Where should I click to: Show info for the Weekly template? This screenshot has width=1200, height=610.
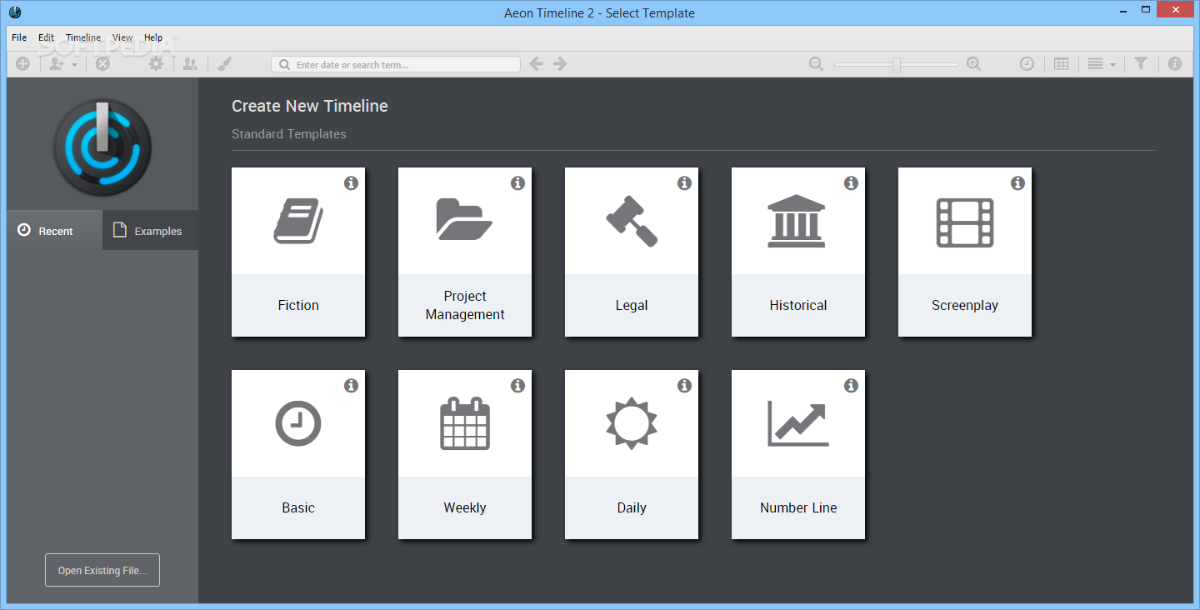(517, 385)
